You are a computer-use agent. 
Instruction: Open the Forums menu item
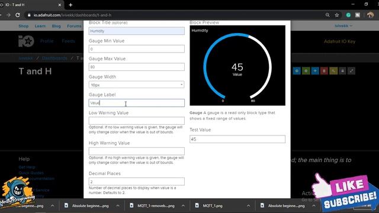74,26
